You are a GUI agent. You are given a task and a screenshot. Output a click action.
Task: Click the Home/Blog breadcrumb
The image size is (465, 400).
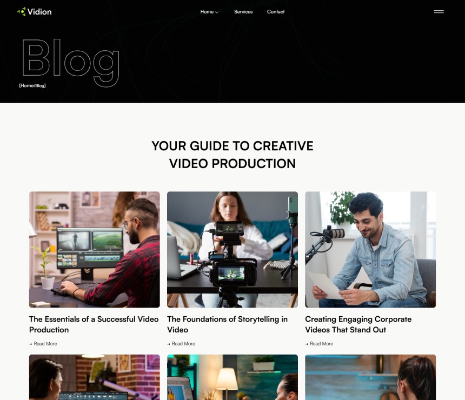32,85
